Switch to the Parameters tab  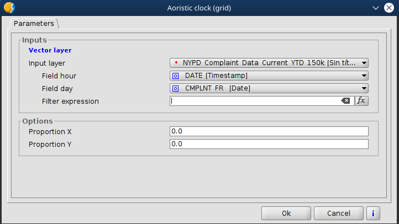pyautogui.click(x=34, y=24)
